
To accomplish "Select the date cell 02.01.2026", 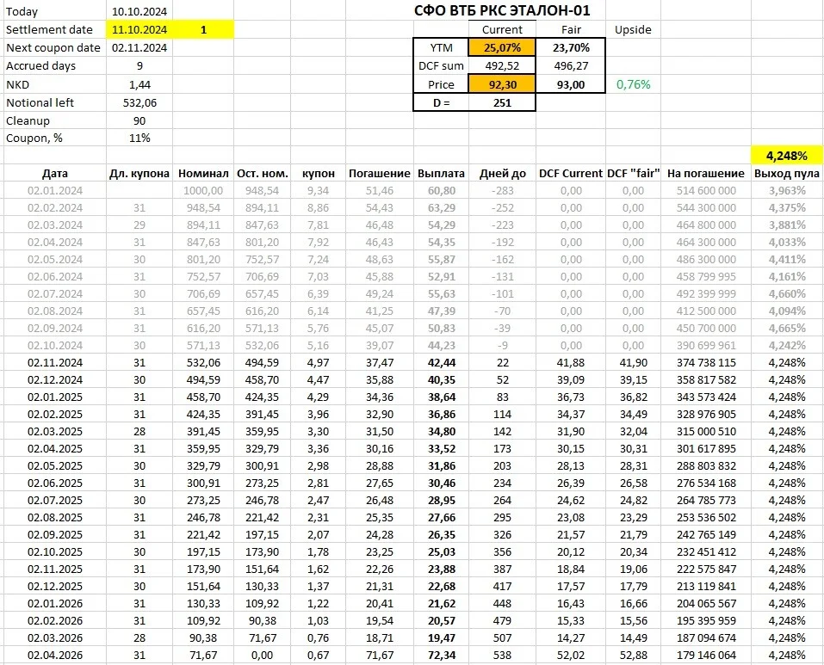I will [55, 604].
